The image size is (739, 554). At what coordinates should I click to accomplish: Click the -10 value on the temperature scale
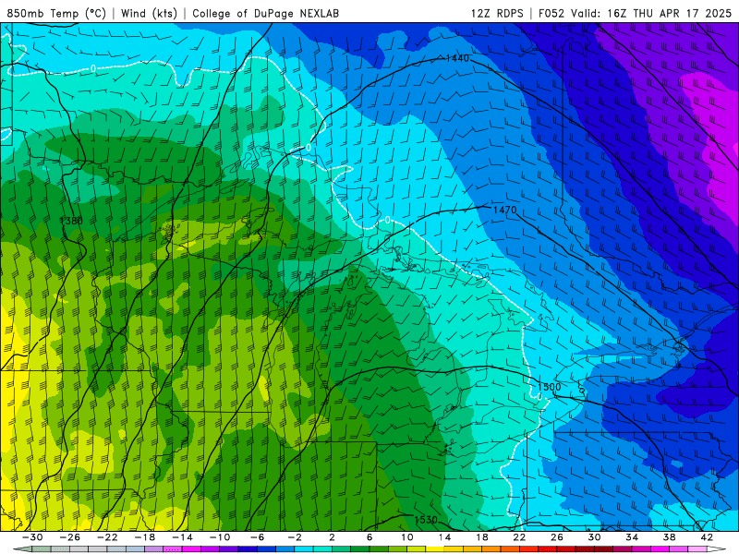(220, 537)
